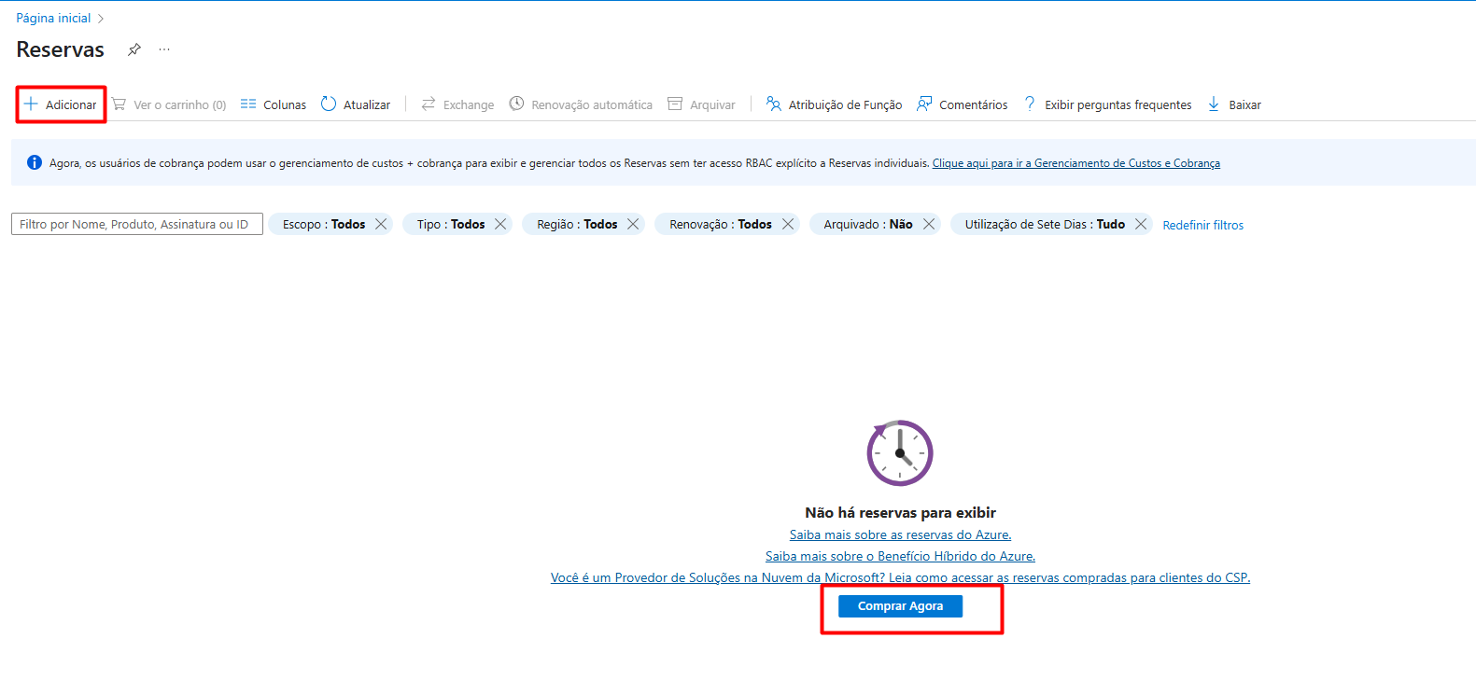The width and height of the screenshot is (1476, 680).
Task: Click Redefinir filtros link
Action: coord(1202,225)
